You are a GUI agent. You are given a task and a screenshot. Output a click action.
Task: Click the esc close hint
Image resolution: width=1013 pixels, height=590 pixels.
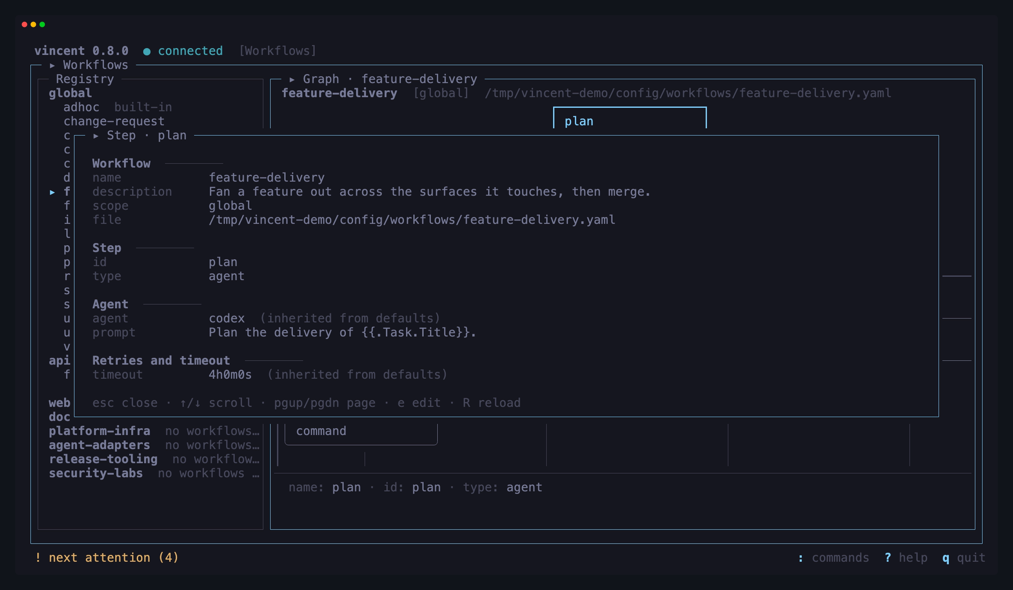(x=125, y=403)
